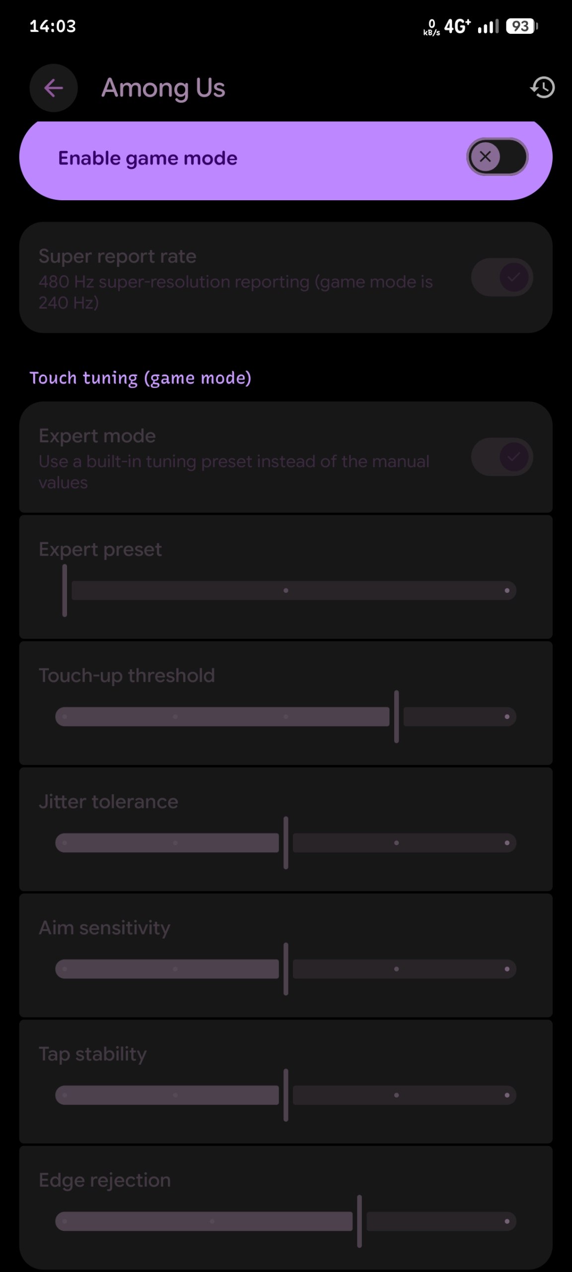This screenshot has width=572, height=1272.
Task: Select the Touch tuning (game mode) header
Action: click(141, 378)
